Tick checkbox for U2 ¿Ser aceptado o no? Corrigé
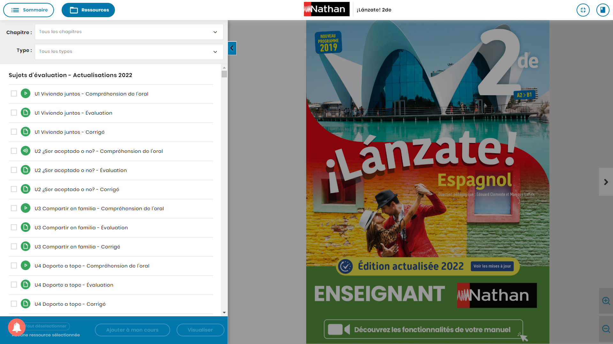Viewport: 613px width, 344px height. pos(14,189)
